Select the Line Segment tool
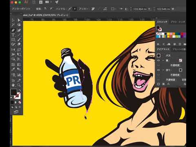Viewport: 196px width, 147px height. point(19,35)
